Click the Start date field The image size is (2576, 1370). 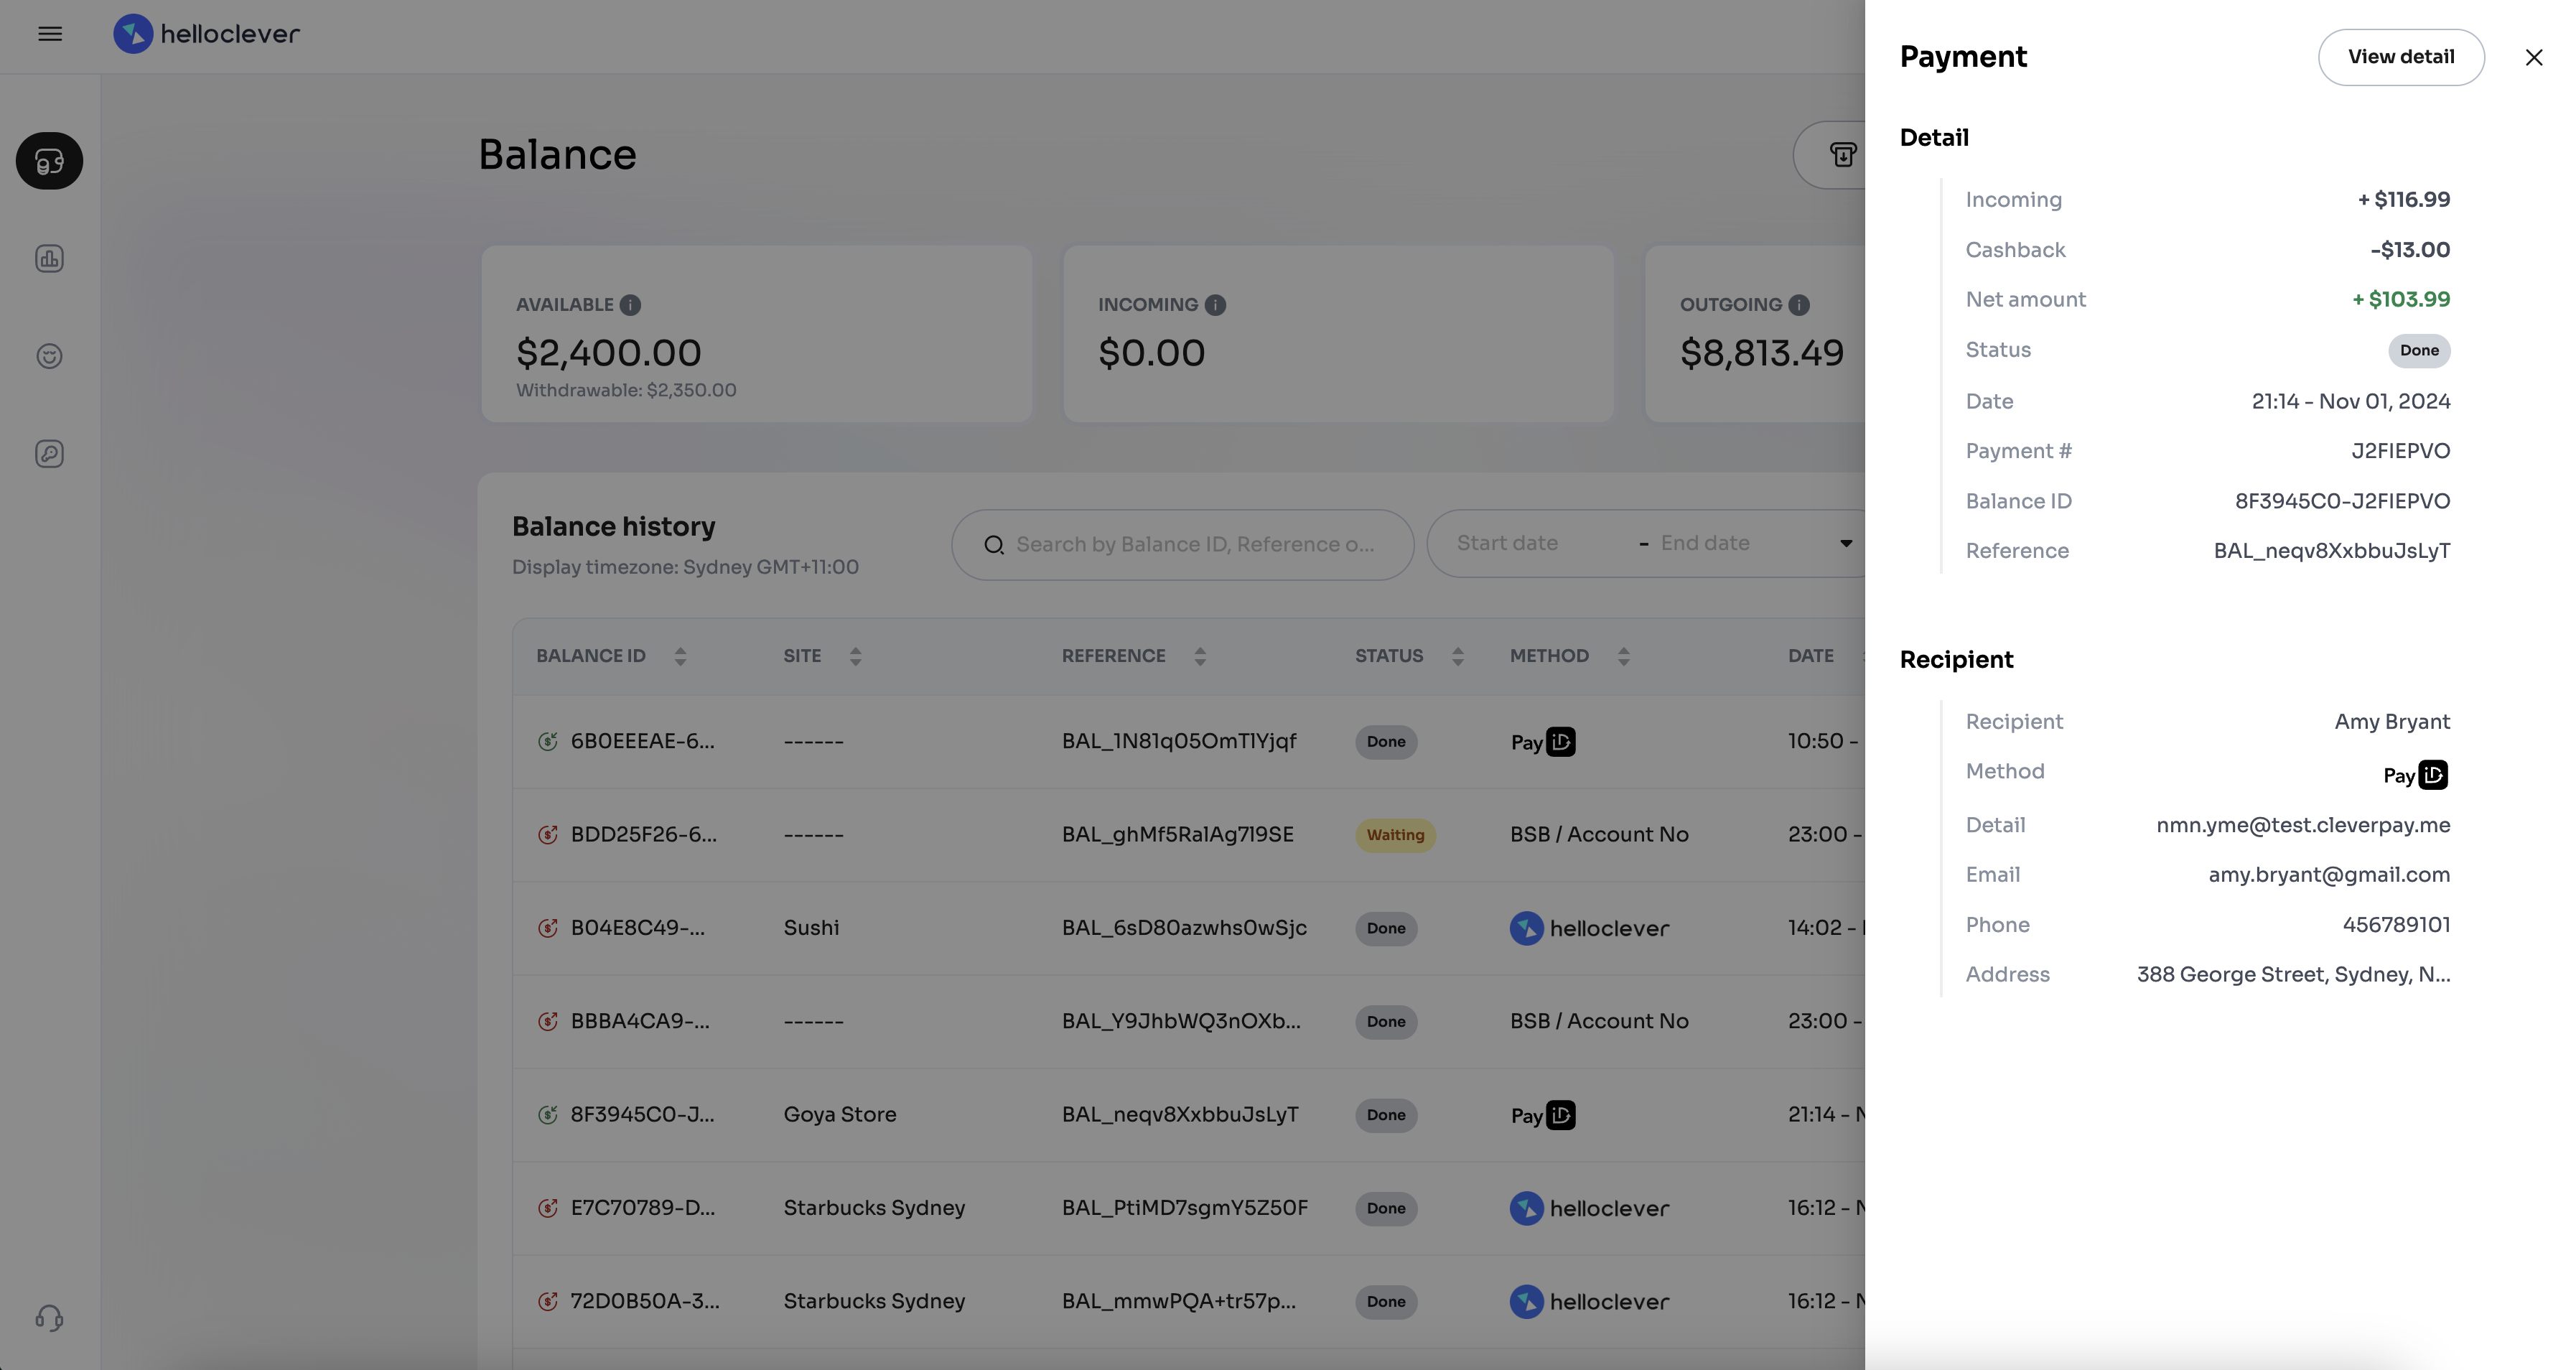1507,544
